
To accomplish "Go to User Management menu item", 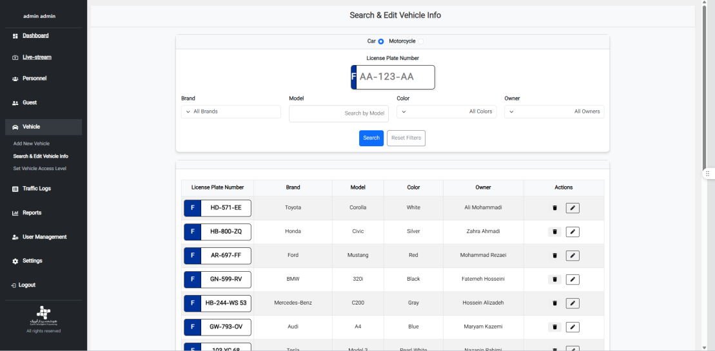I will coord(44,237).
